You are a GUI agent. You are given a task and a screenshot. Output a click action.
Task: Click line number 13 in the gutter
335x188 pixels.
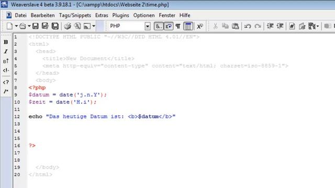click(17, 124)
